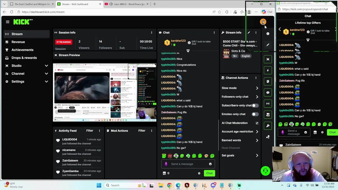Screen dimensions: 338x190
Task: Toggle Emotes-only chat switch
Action: pyautogui.click(x=255, y=114)
